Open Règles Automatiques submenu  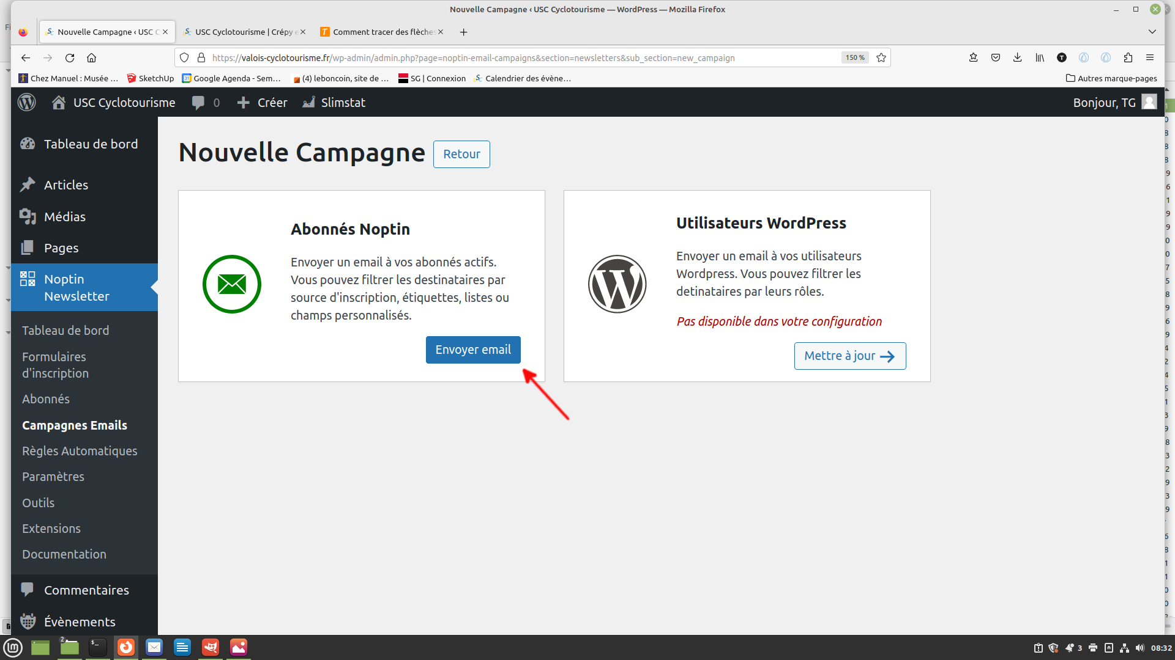coord(80,450)
